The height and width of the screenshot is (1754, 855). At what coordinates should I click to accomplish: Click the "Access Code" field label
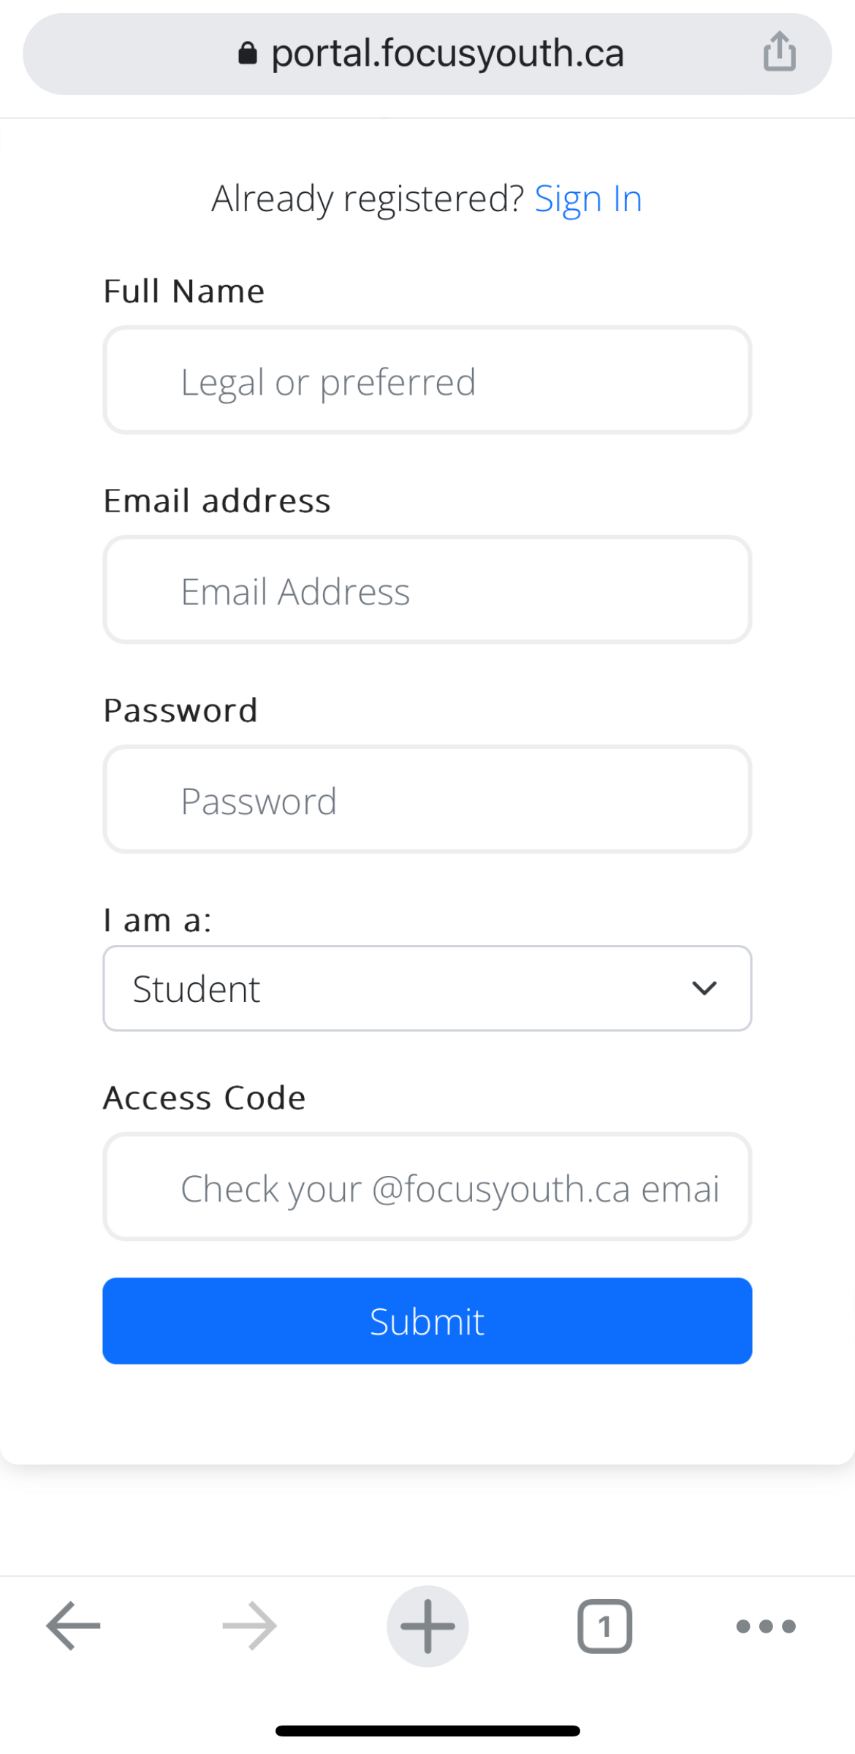(x=205, y=1098)
